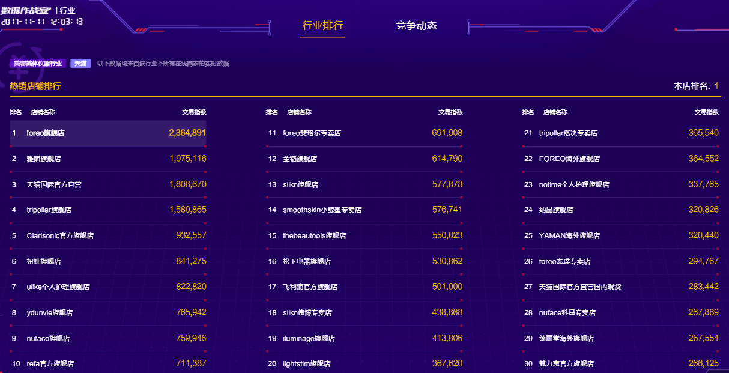The height and width of the screenshot is (373, 729).
Task: Select 松下电器旗舰店 in the list
Action: [x=307, y=262]
